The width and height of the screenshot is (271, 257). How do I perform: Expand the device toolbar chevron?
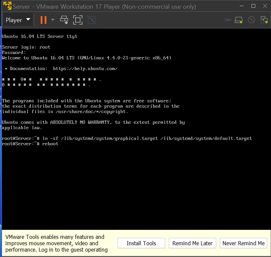point(227,20)
